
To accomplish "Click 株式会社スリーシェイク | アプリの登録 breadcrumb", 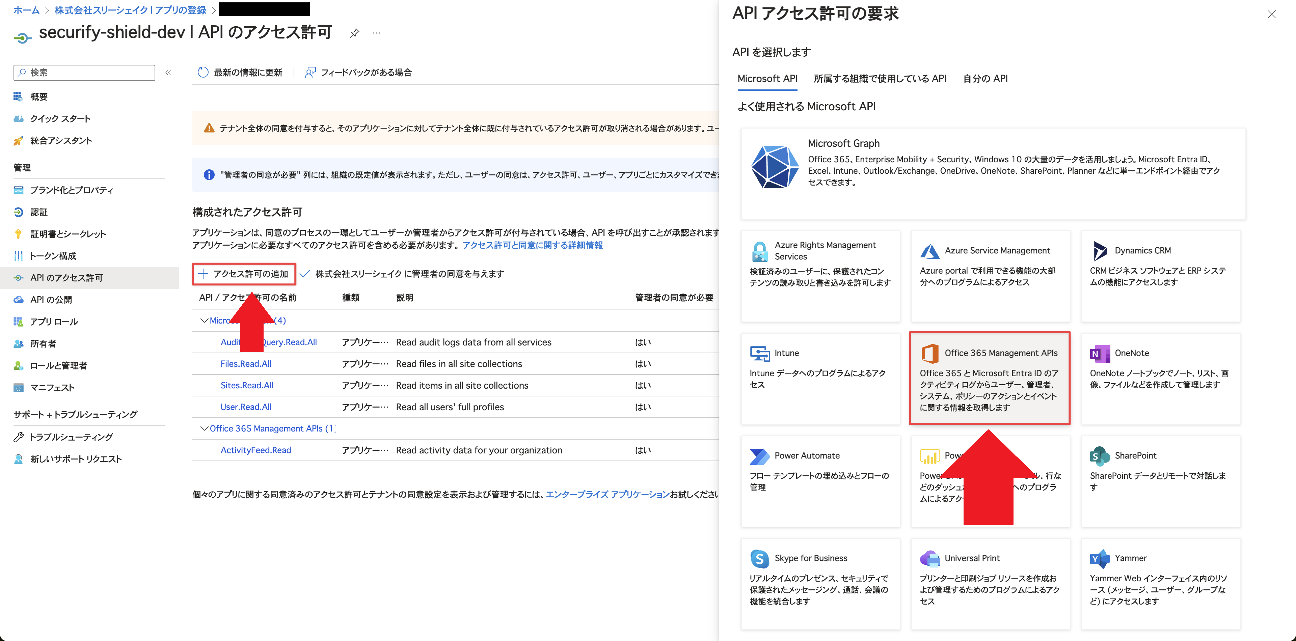I will click(x=130, y=10).
